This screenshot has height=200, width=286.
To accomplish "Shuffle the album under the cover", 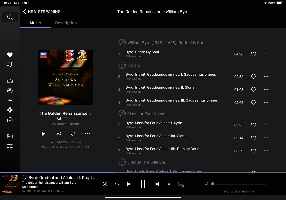I will coord(58,134).
